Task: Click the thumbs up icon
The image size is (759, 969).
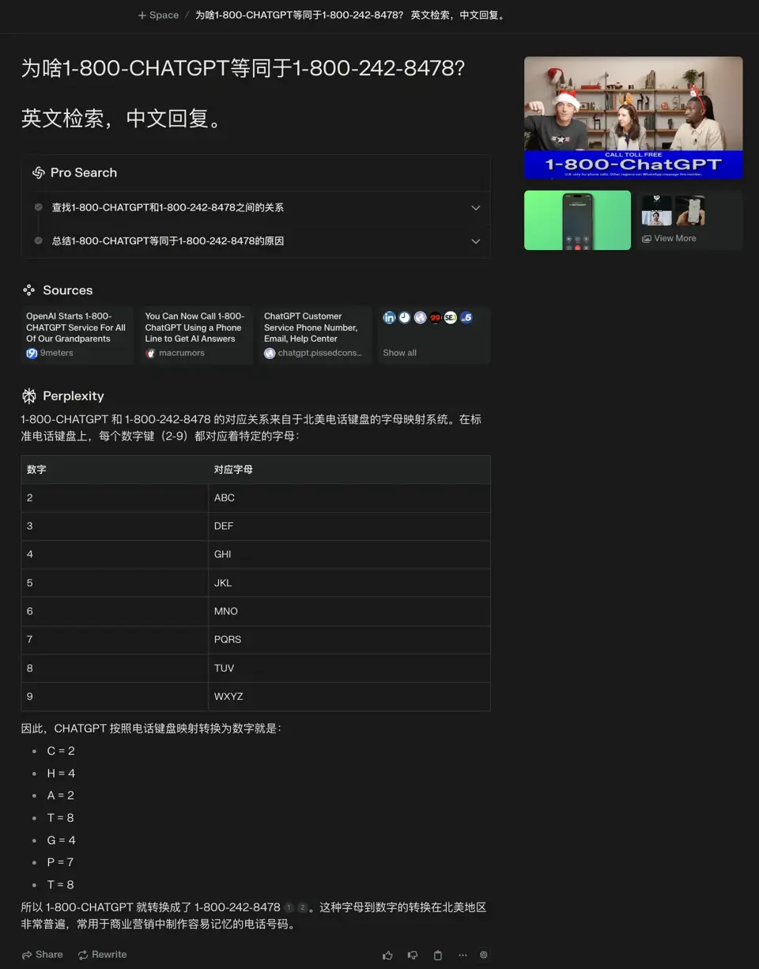Action: pyautogui.click(x=387, y=955)
